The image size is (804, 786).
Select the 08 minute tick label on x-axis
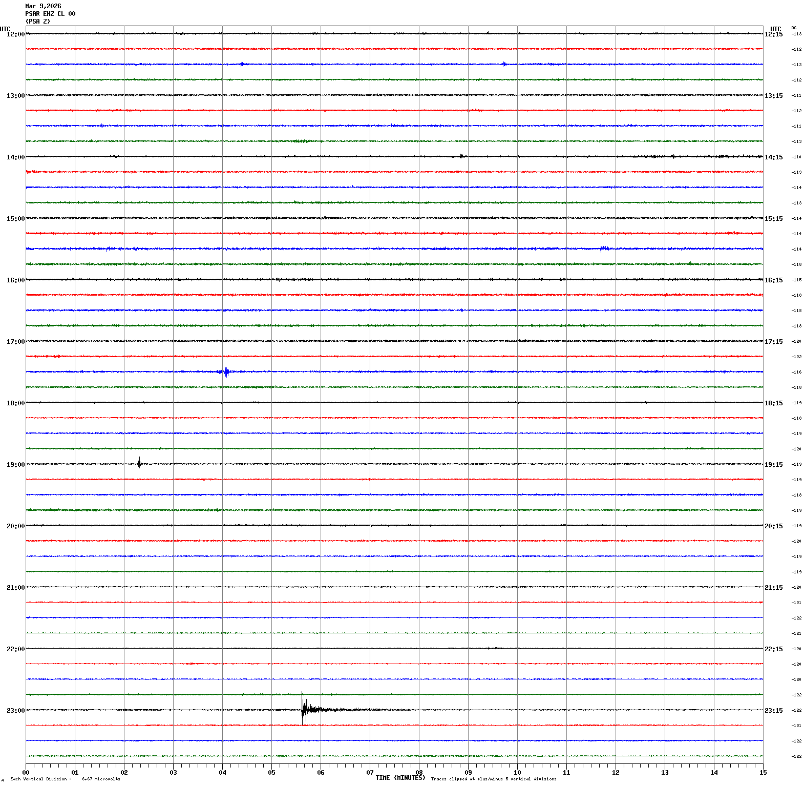419,773
